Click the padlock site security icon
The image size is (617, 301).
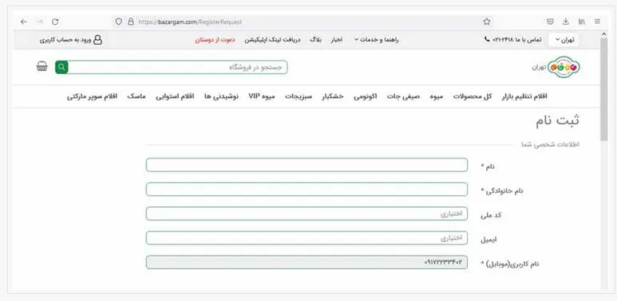coord(131,22)
